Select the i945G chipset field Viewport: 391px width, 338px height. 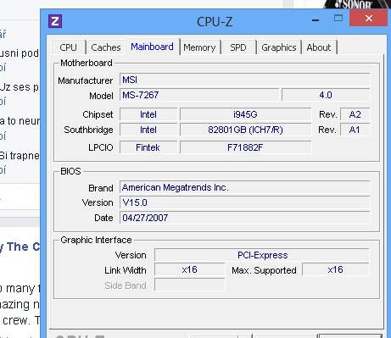click(x=245, y=114)
